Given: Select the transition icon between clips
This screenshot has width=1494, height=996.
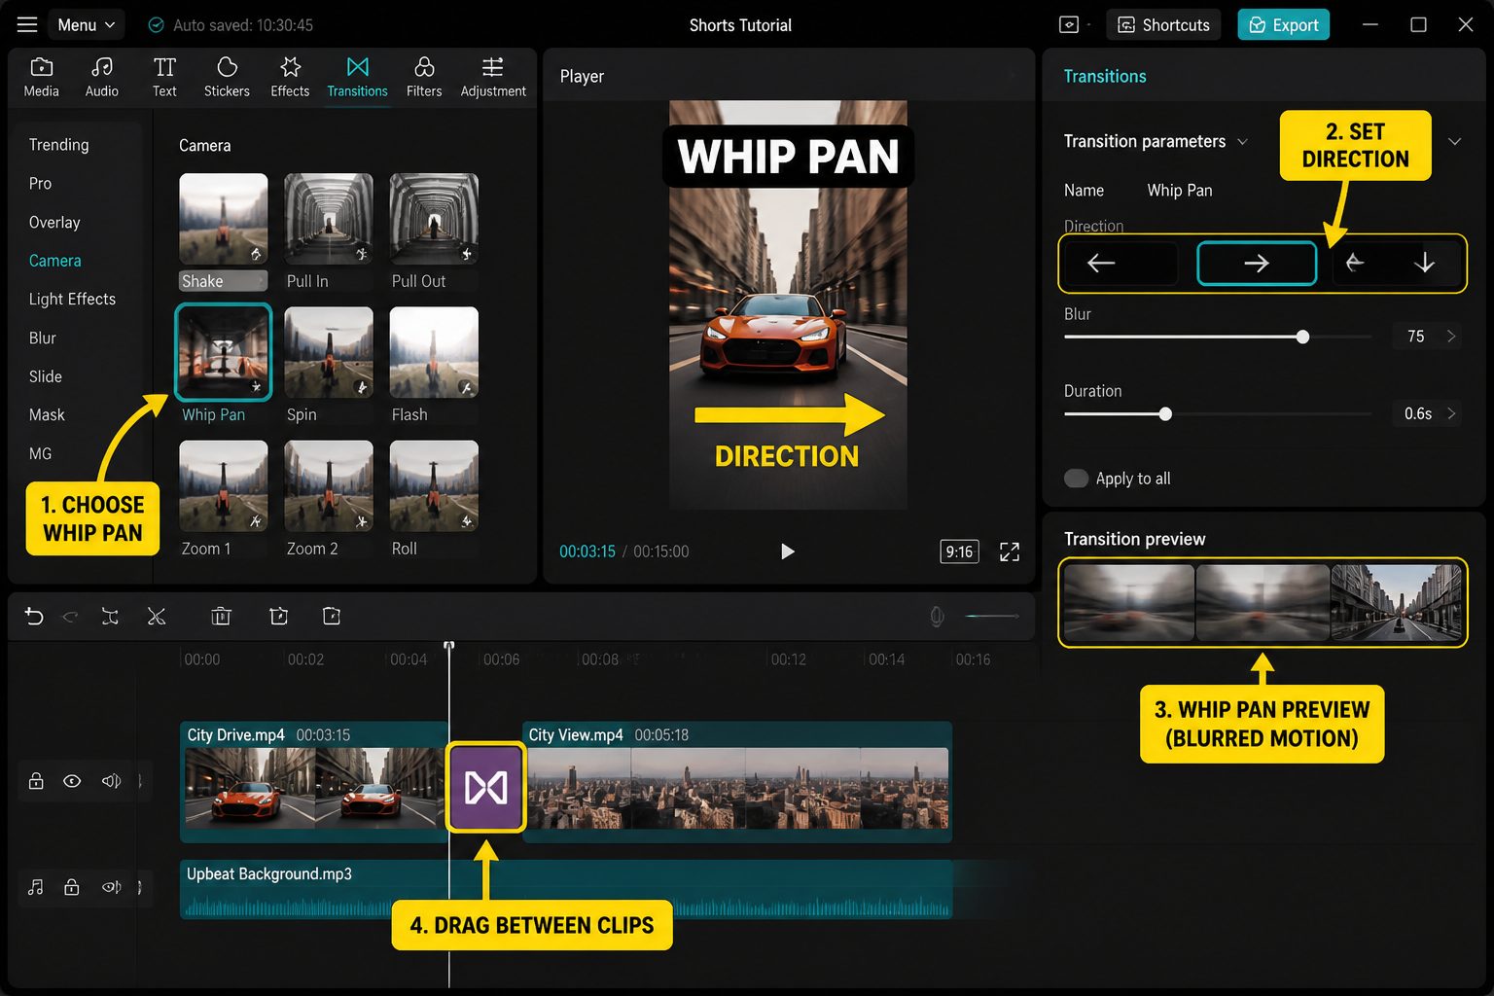Looking at the screenshot, I should (x=486, y=787).
